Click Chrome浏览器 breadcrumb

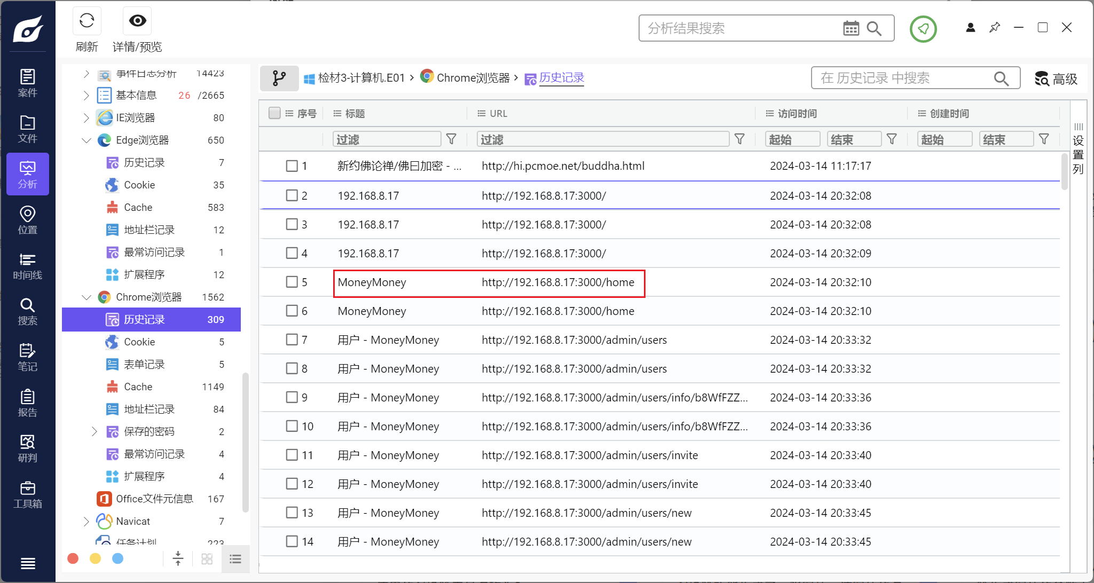point(473,78)
